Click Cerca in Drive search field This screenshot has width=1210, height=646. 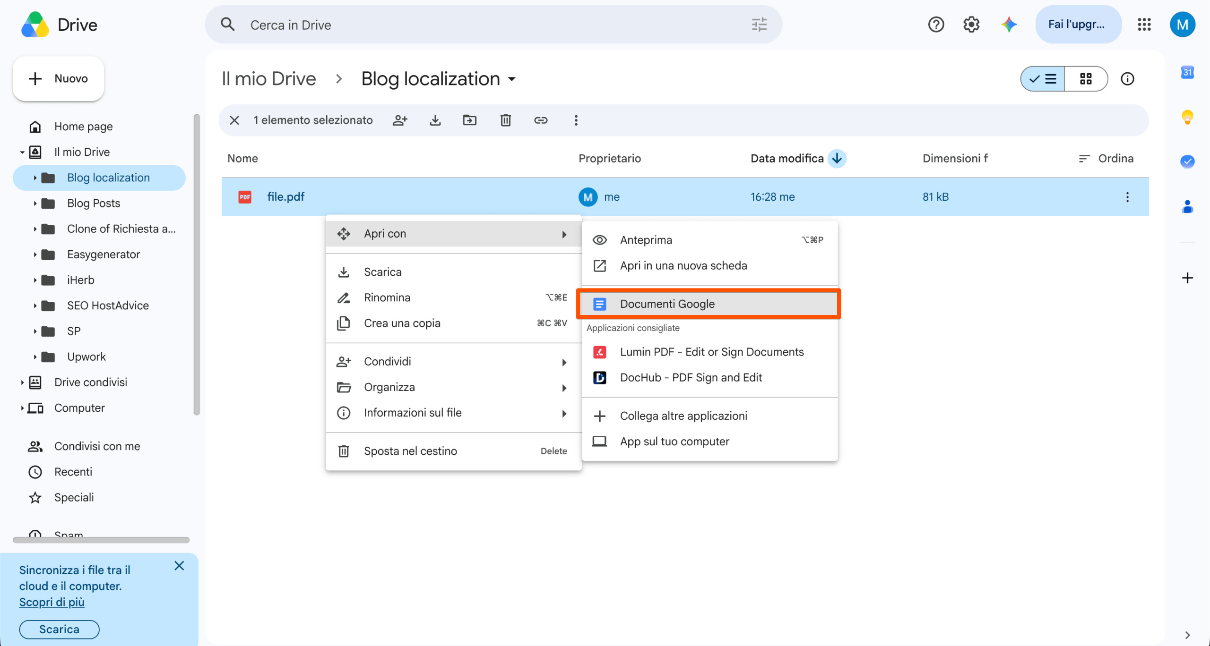click(493, 25)
